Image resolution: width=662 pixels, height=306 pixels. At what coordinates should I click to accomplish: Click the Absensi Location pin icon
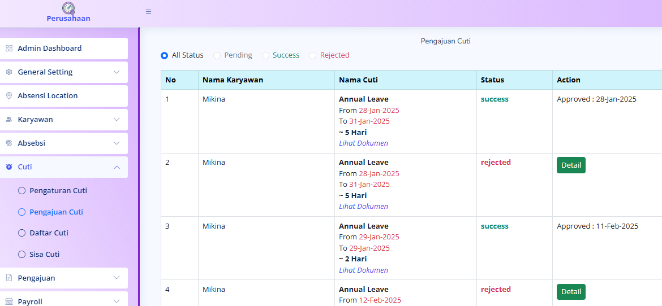(x=9, y=96)
